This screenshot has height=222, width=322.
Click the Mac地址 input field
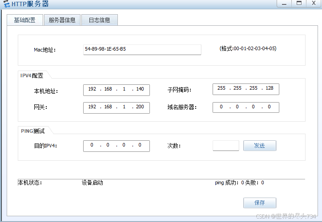(x=142, y=50)
